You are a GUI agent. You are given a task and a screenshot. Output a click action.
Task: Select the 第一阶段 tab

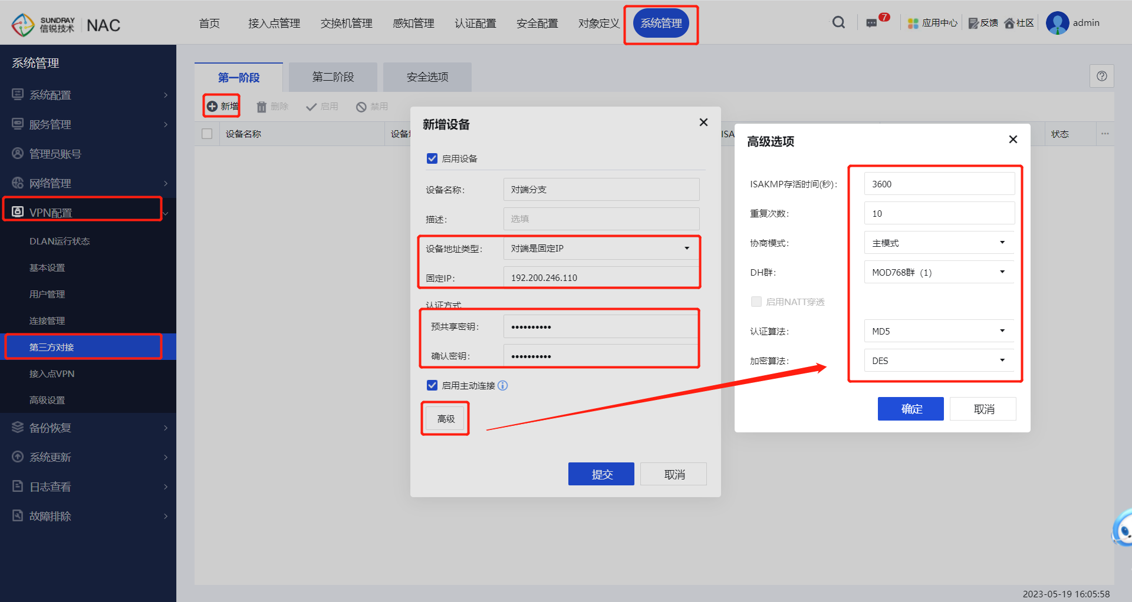(x=239, y=77)
